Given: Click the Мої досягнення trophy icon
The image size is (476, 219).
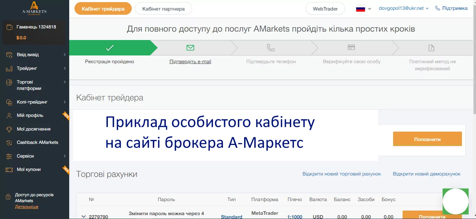Looking at the screenshot, I should pos(9,129).
